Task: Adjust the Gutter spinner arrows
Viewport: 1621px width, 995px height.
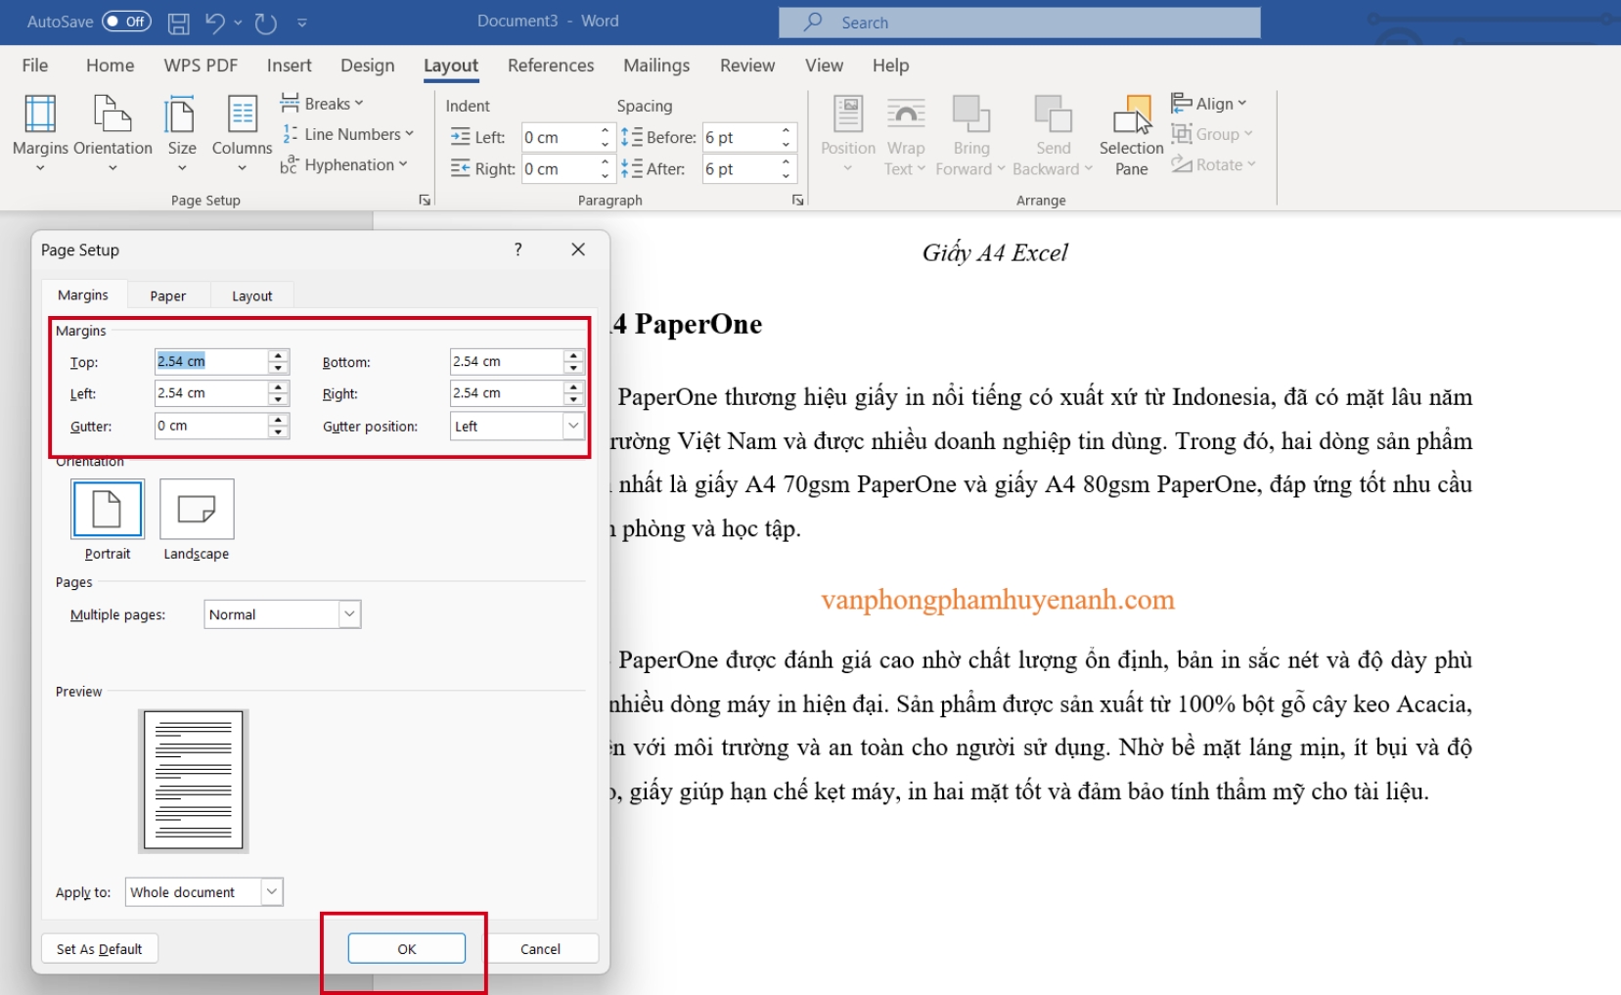Action: [279, 426]
